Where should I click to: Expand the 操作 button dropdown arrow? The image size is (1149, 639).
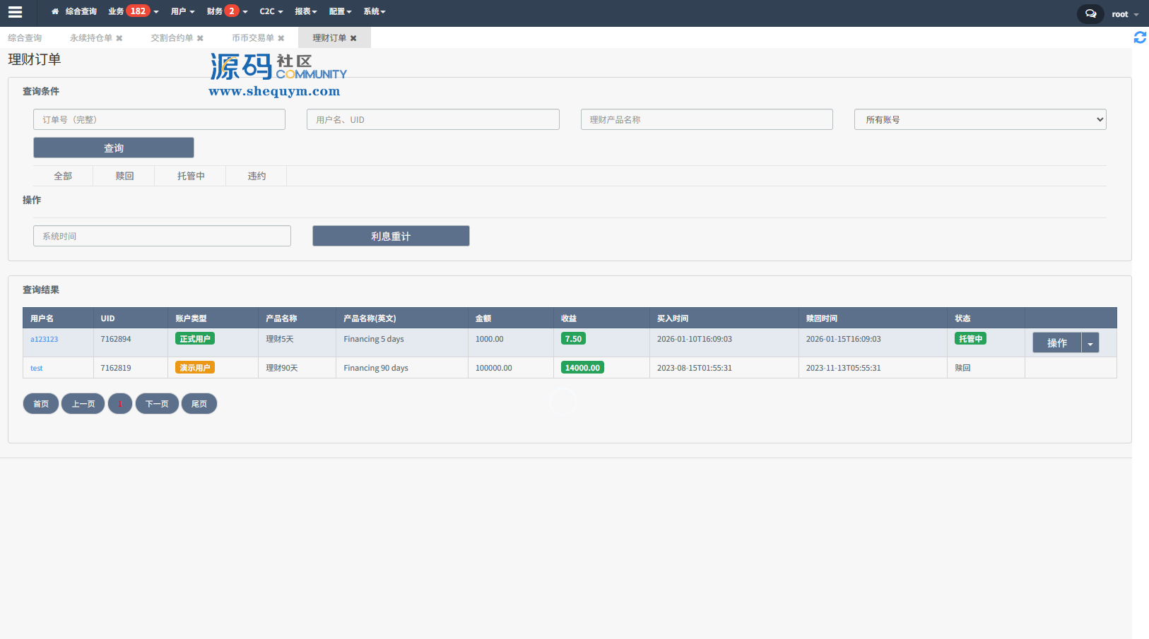(x=1090, y=343)
